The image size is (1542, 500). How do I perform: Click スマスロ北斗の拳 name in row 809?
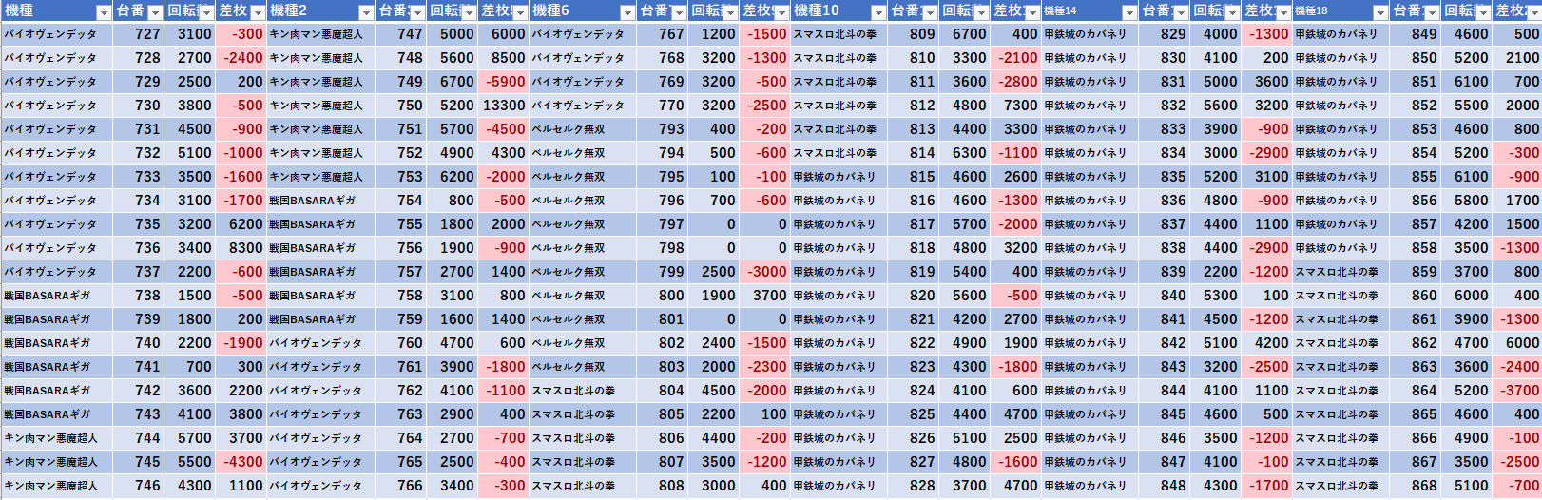coord(835,34)
